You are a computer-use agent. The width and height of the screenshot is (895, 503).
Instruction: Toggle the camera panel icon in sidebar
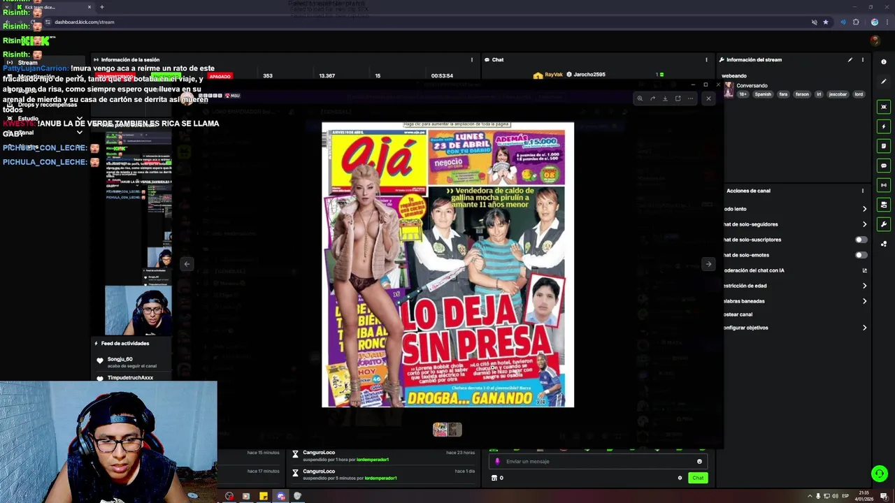(884, 205)
